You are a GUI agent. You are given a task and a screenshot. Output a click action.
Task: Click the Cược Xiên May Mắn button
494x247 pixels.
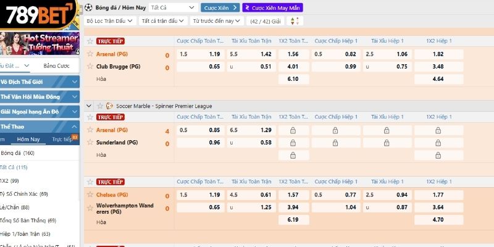pos(267,7)
